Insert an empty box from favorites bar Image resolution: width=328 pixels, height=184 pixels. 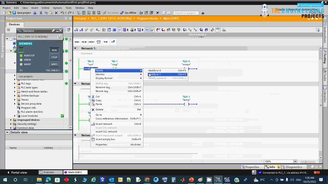click(x=99, y=42)
